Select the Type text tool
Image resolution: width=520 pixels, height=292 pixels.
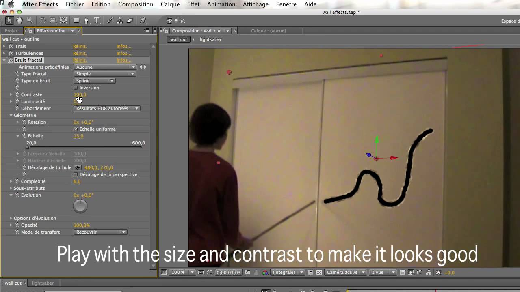tap(97, 20)
